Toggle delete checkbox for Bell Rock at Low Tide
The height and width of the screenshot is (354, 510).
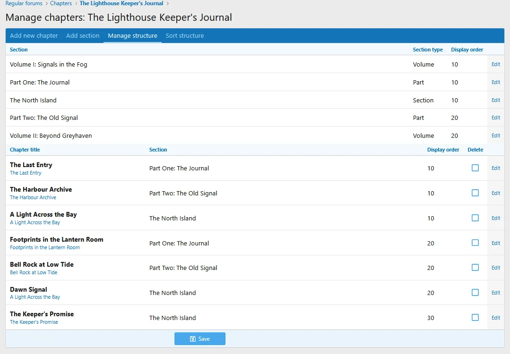(475, 268)
